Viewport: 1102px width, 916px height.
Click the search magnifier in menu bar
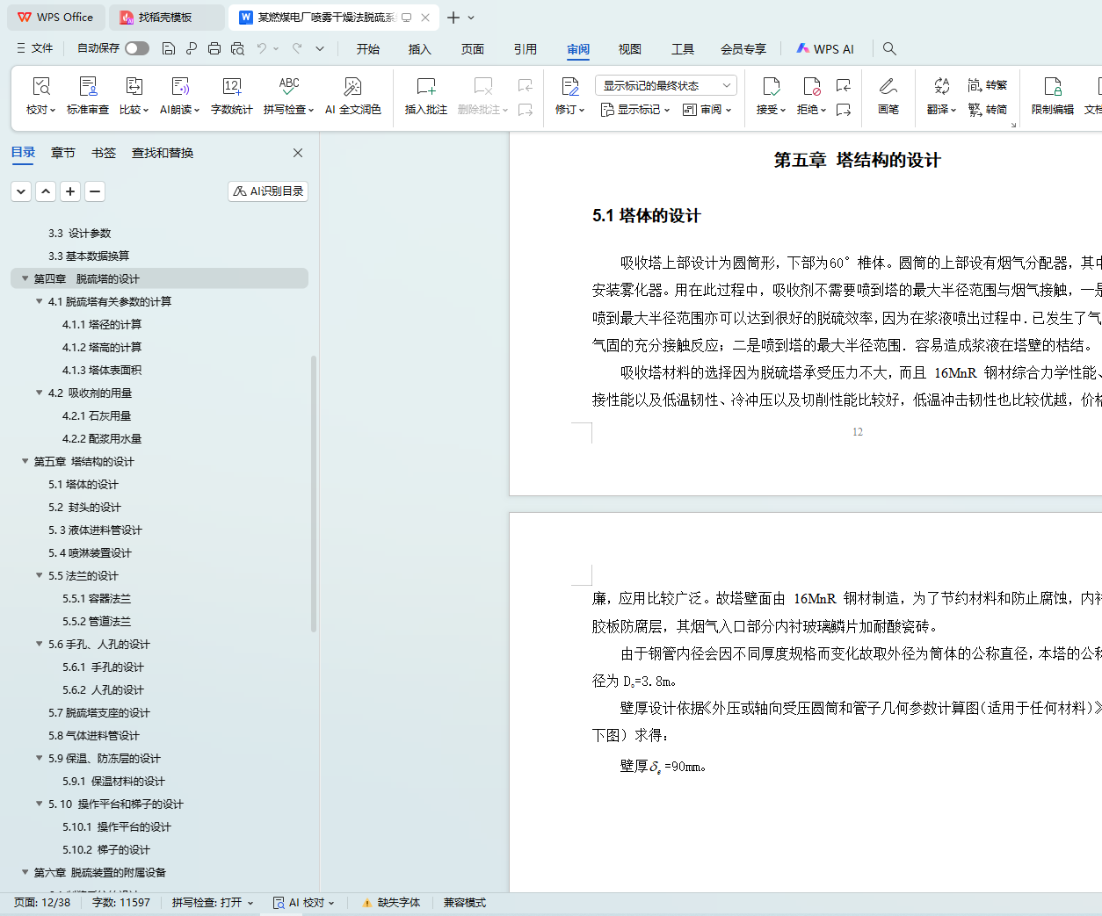tap(889, 48)
